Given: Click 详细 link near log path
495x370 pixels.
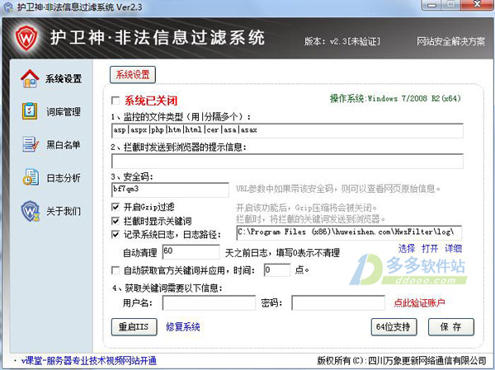Looking at the screenshot, I should (x=453, y=249).
